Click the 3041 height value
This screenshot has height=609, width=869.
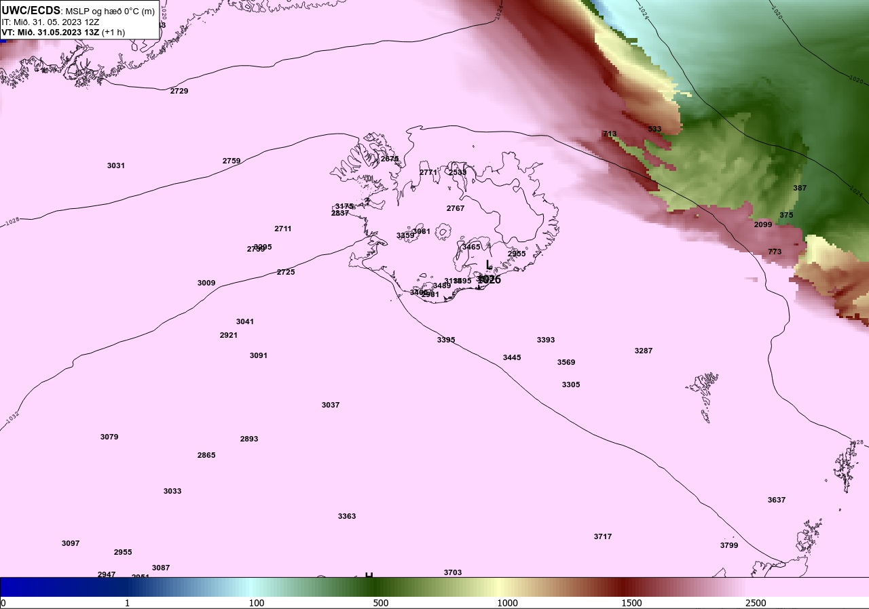point(245,321)
